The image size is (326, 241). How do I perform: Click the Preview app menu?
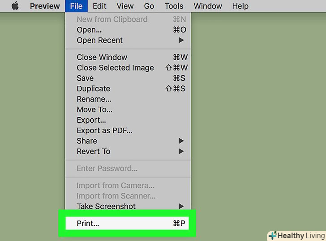pos(45,6)
